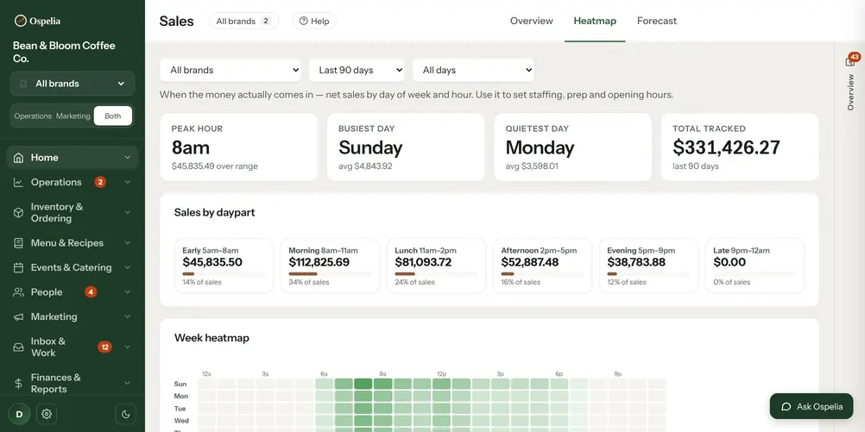This screenshot has height=432, width=865.
Task: Click the user avatar D
Action: [x=19, y=414]
